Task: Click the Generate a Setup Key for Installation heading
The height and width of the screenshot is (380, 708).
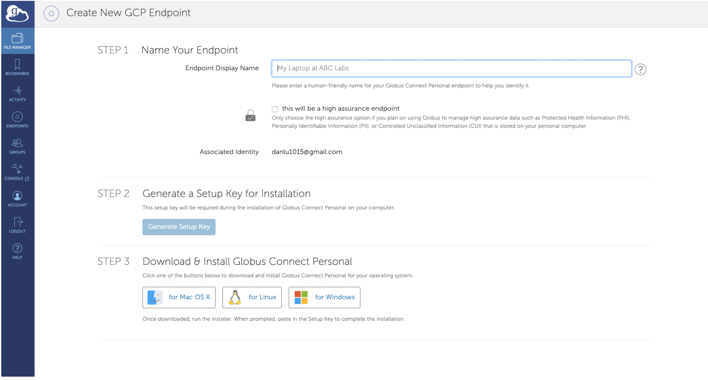Action: [227, 194]
